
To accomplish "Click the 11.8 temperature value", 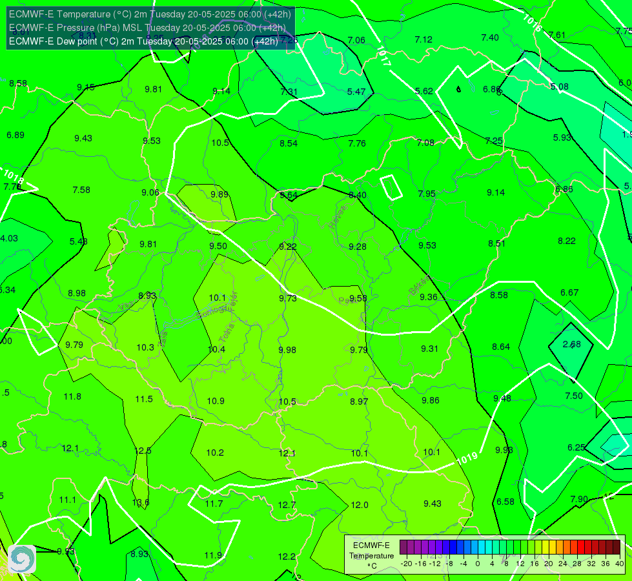I will tap(72, 397).
